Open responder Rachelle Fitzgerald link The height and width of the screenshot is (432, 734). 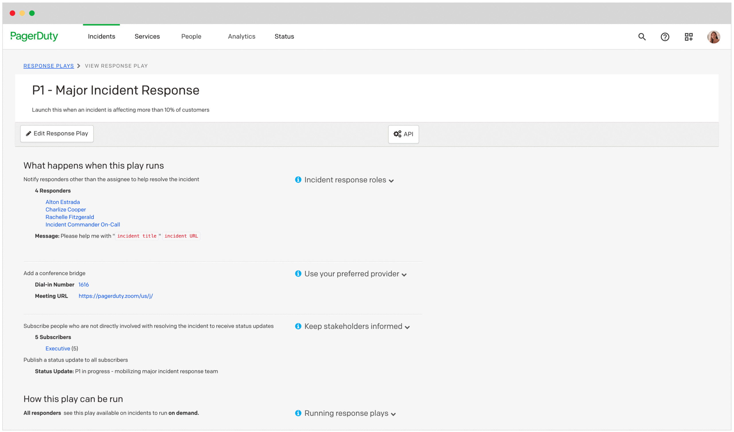click(x=70, y=217)
